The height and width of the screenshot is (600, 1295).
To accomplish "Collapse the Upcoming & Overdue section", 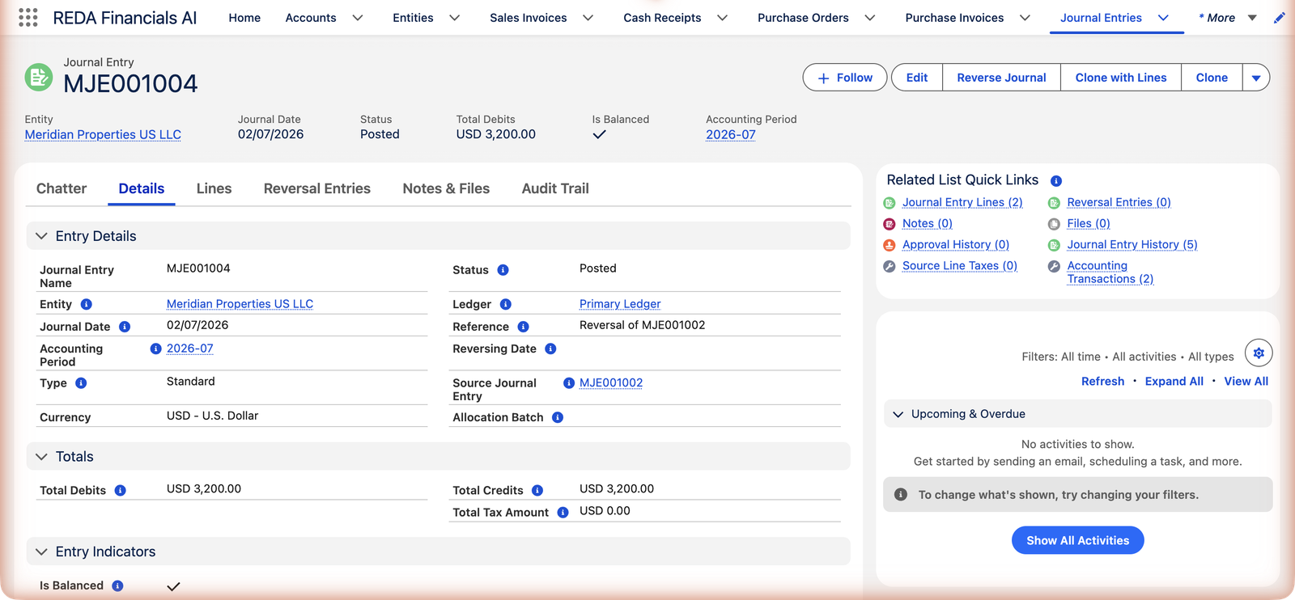I will point(898,414).
